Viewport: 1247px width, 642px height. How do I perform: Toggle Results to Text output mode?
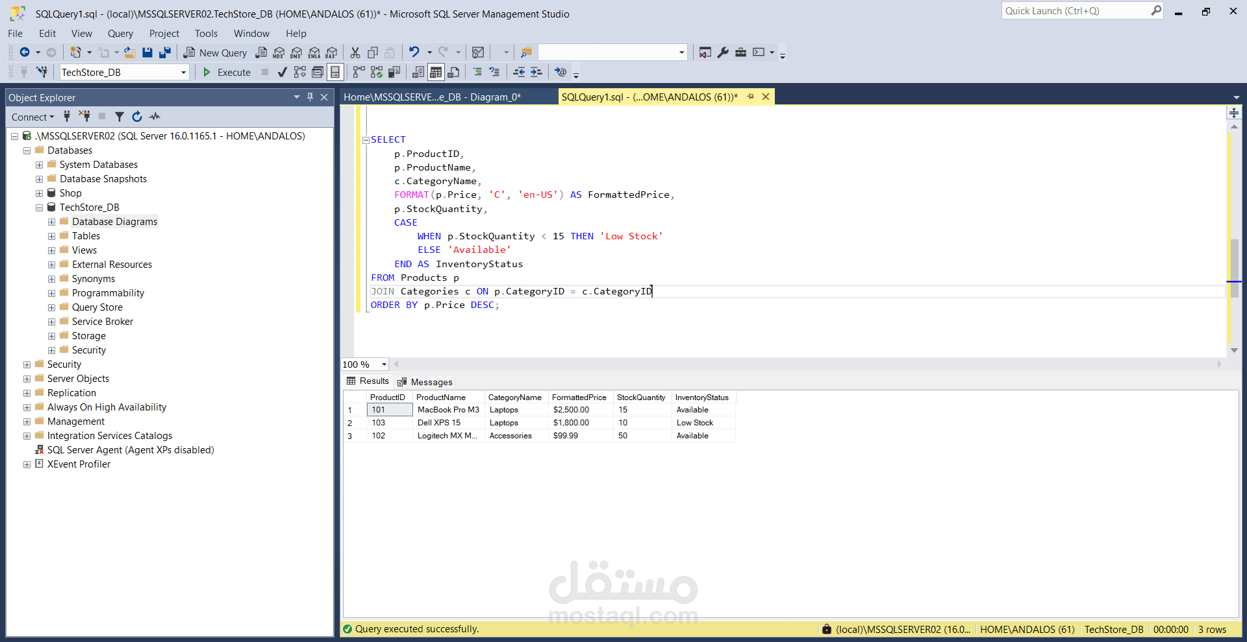[418, 72]
